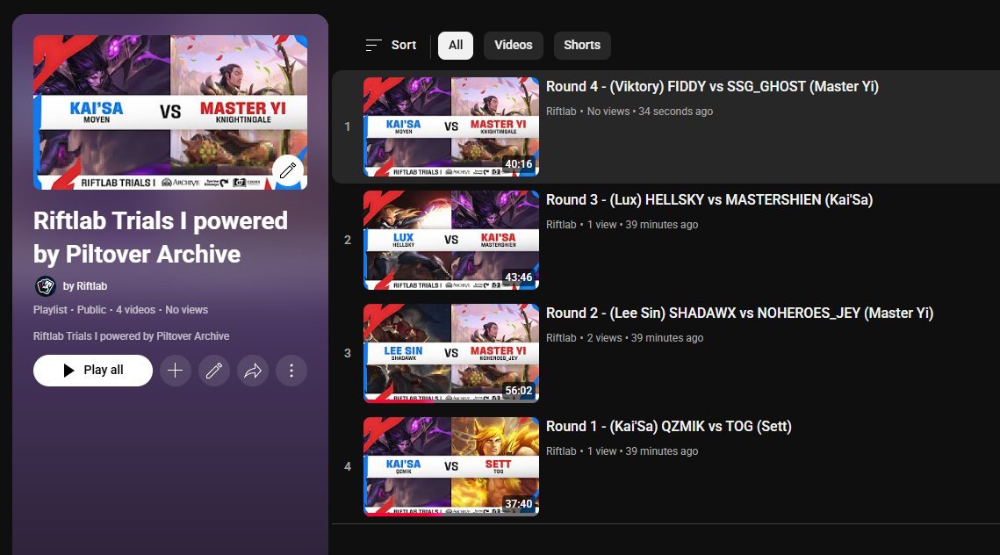
Task: Click Riftlab channel name under Round 1
Action: [x=561, y=451]
